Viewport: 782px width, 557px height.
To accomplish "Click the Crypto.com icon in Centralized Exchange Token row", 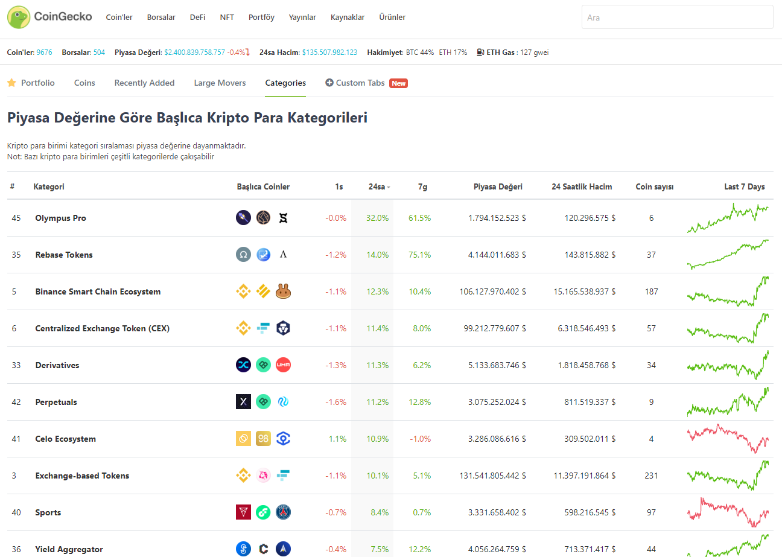I will point(284,328).
